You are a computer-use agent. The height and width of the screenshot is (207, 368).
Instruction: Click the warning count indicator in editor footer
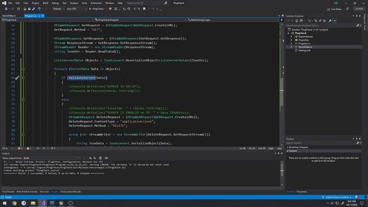click(29, 148)
